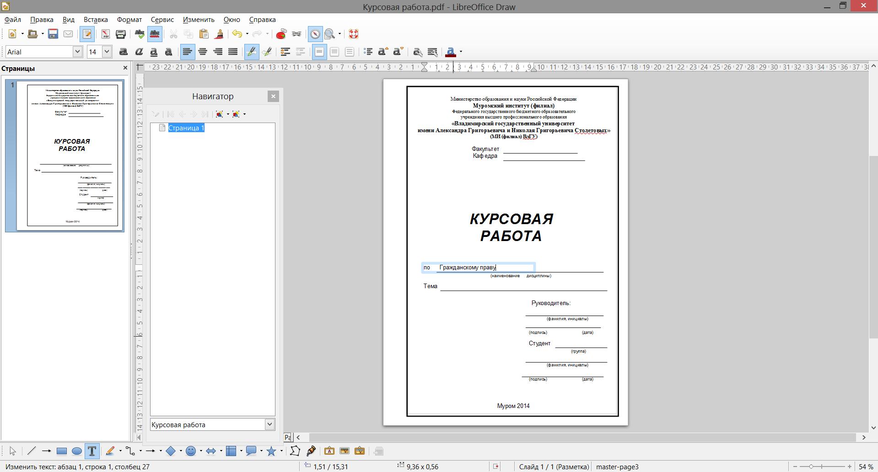Expand the font size 14 dropdown
Viewport: 878px width, 472px height.
click(107, 52)
